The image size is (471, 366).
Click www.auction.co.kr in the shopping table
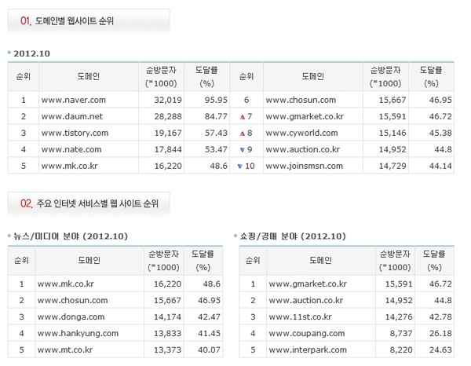(306, 300)
